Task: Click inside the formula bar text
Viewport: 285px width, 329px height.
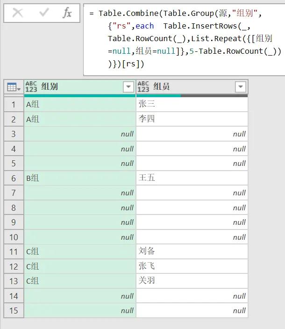Action: (x=184, y=40)
